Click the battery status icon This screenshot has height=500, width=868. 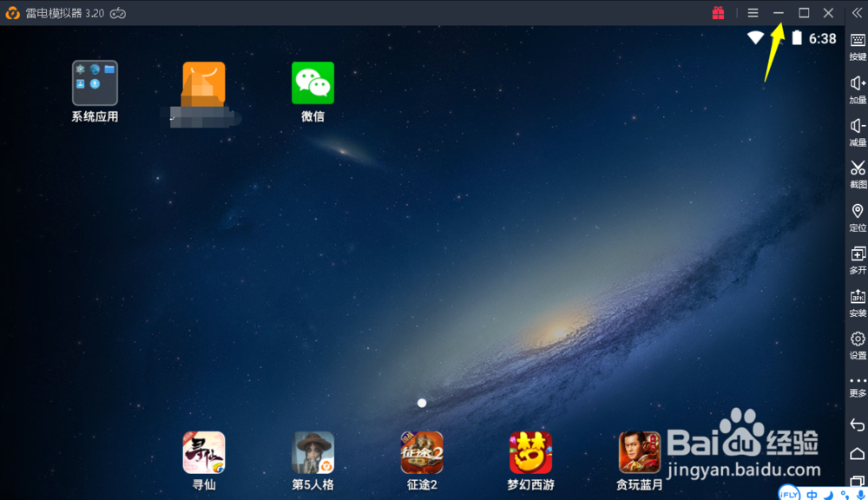797,37
